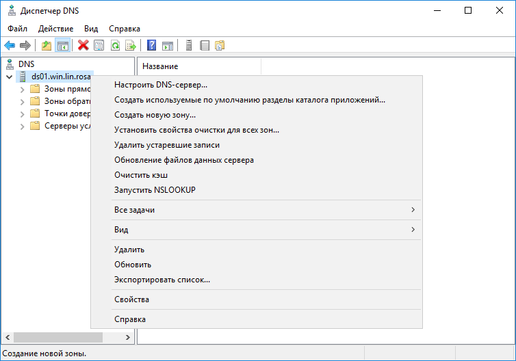516x361 pixels.
Task: Click the Back arrow toolbar icon
Action: pyautogui.click(x=10, y=46)
